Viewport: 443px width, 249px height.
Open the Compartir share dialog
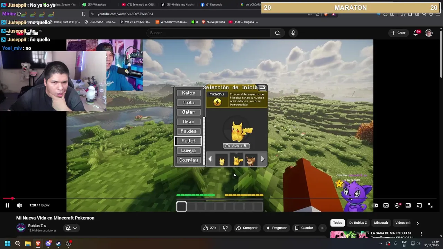pos(247,228)
